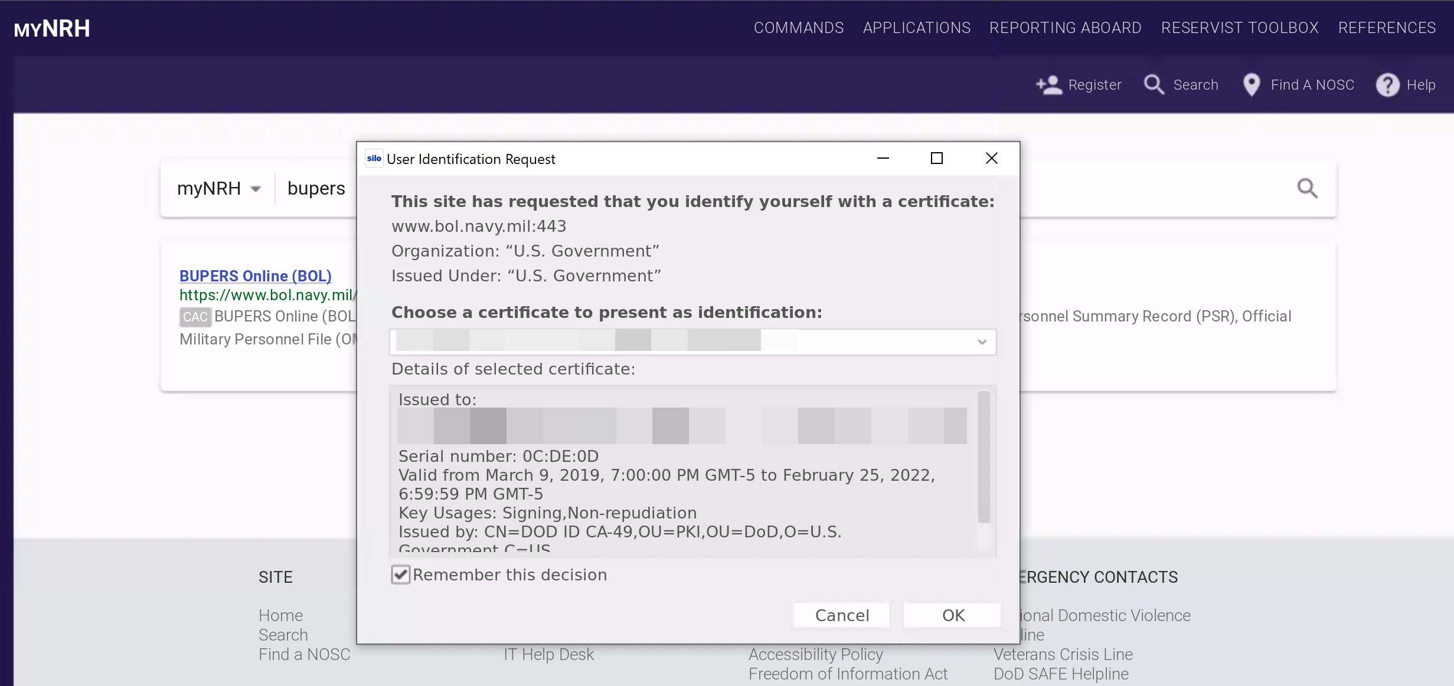Click the Find A NOSC map pin icon
Image resolution: width=1454 pixels, height=686 pixels.
pos(1252,85)
